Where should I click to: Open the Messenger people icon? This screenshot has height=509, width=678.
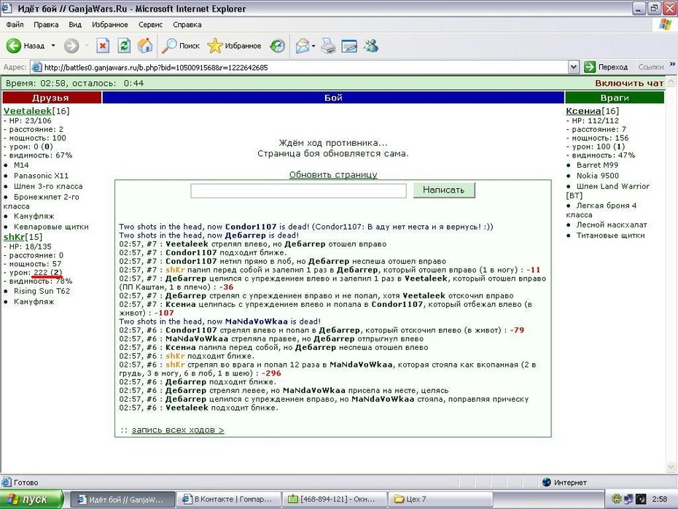[x=371, y=45]
